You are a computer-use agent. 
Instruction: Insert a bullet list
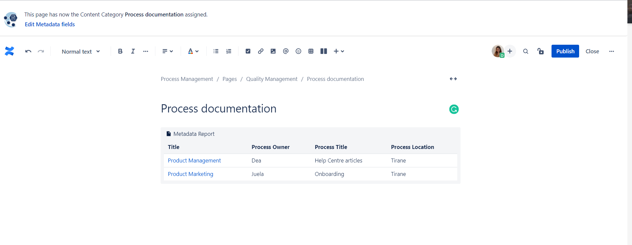pyautogui.click(x=216, y=51)
